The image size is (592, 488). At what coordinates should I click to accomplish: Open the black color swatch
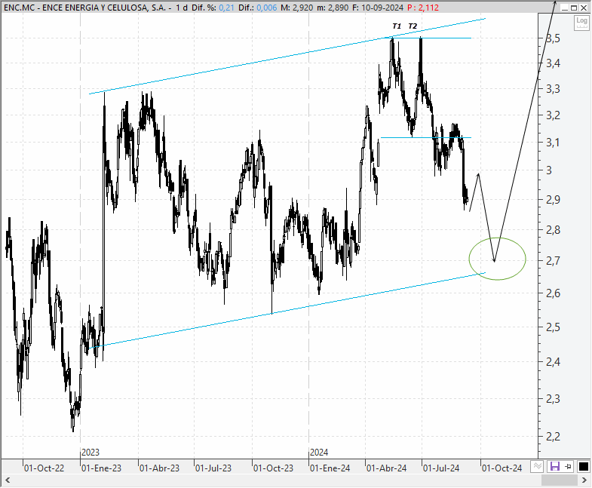point(583,466)
